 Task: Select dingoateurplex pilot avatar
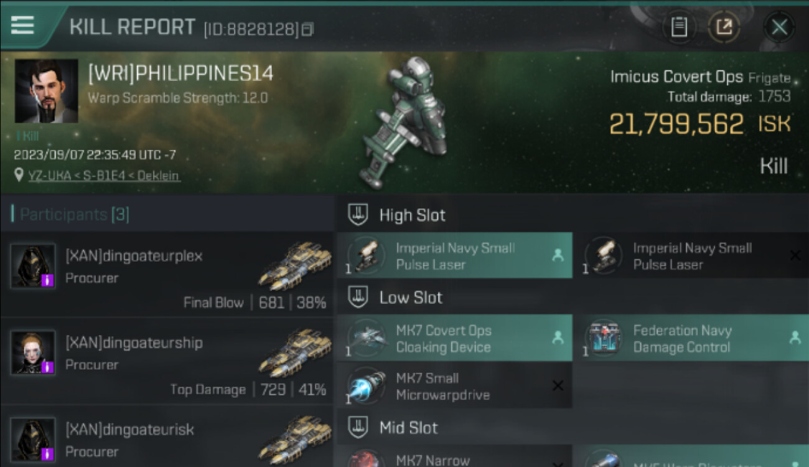pos(33,266)
